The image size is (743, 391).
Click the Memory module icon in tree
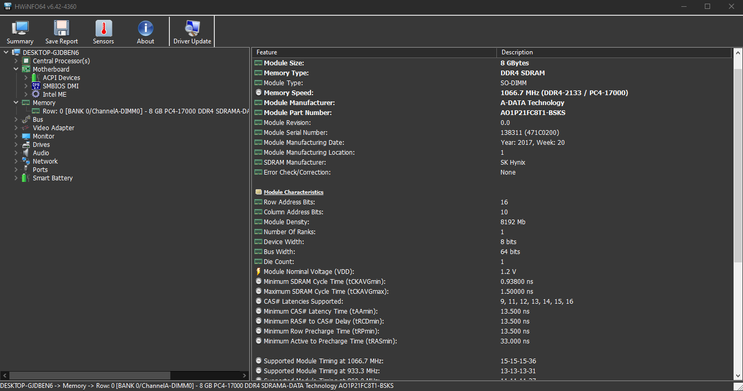(x=26, y=102)
